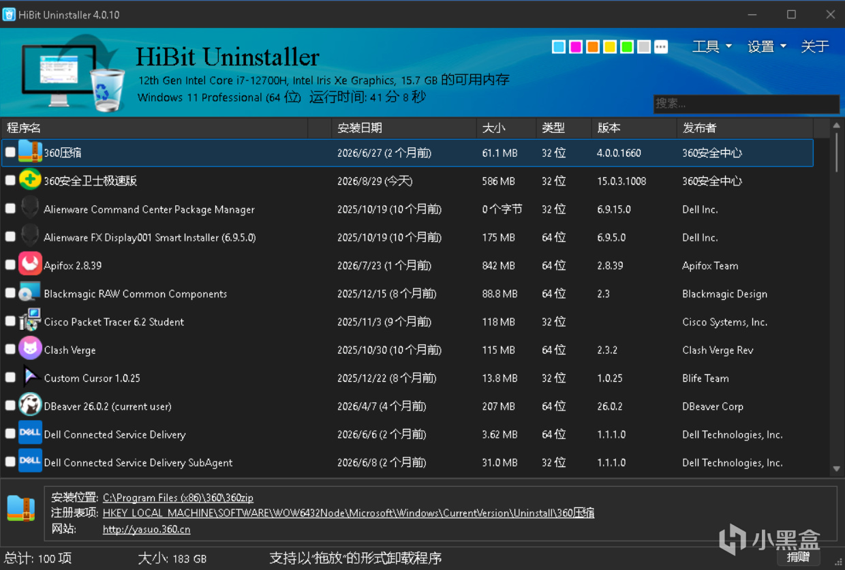845x570 pixels.
Task: Open more colors via the ellipsis swatch
Action: tap(661, 46)
